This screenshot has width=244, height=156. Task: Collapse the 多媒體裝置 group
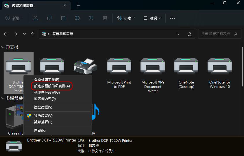point(3,98)
